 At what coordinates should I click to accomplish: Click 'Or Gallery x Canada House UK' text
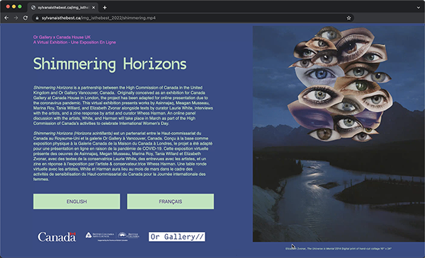point(62,37)
